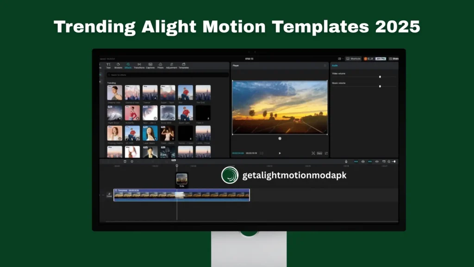Open the Text tab
474x267 pixels.
click(x=108, y=66)
